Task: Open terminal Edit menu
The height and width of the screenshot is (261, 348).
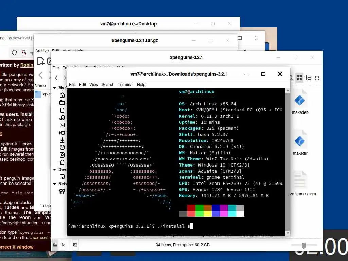Action: click(x=82, y=85)
